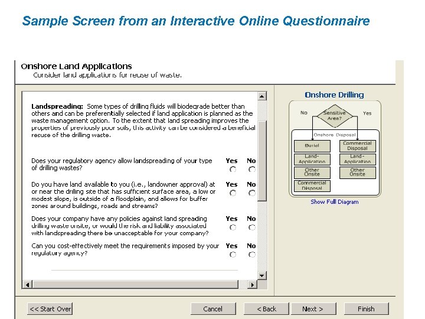Click Other Onsite box under Yes branch
This screenshot has height=319, width=425.
[x=358, y=172]
